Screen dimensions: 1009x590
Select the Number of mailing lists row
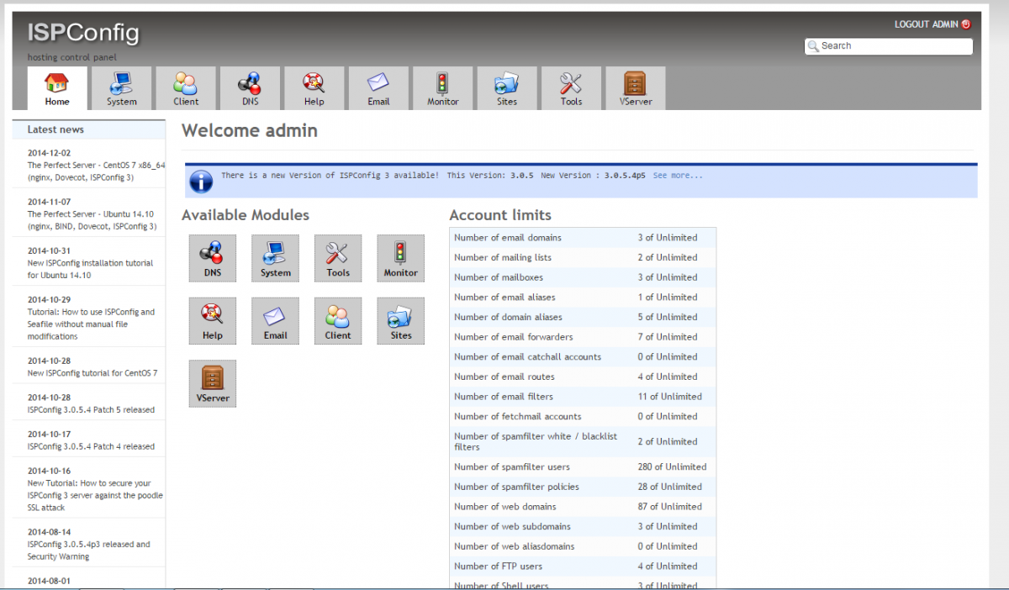click(x=583, y=258)
